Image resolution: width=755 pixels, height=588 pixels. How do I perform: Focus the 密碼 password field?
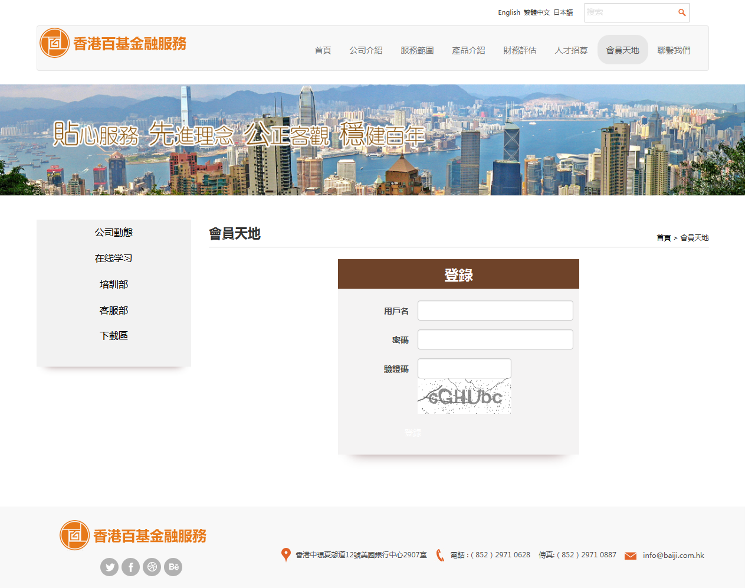[x=495, y=339]
